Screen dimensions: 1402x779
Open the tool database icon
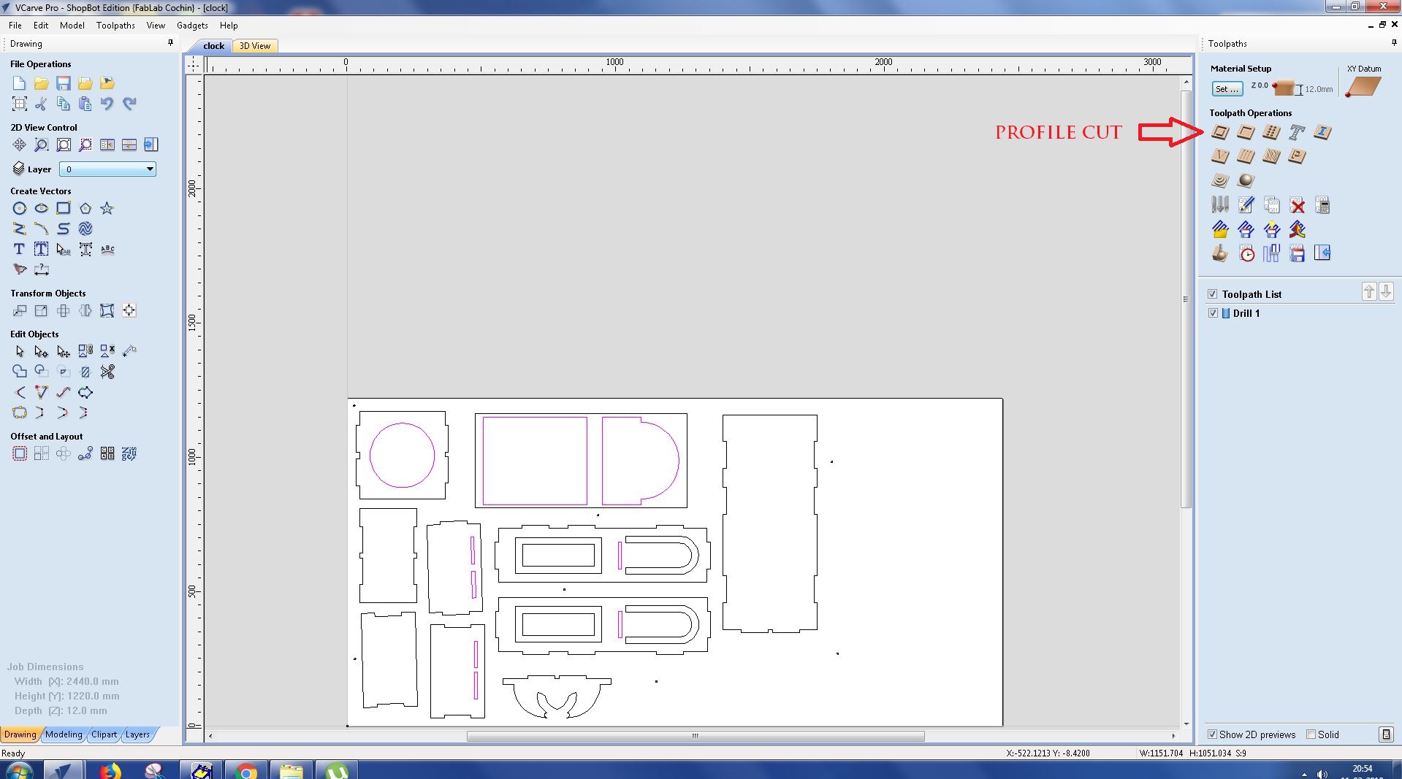pos(1220,205)
